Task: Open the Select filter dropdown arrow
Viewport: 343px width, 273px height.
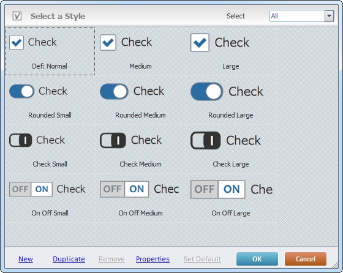Action: click(x=329, y=16)
